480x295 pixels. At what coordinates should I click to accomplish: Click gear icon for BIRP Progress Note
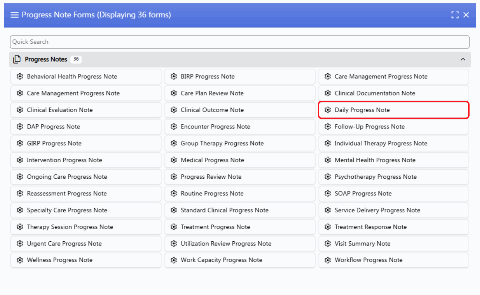pyautogui.click(x=174, y=77)
